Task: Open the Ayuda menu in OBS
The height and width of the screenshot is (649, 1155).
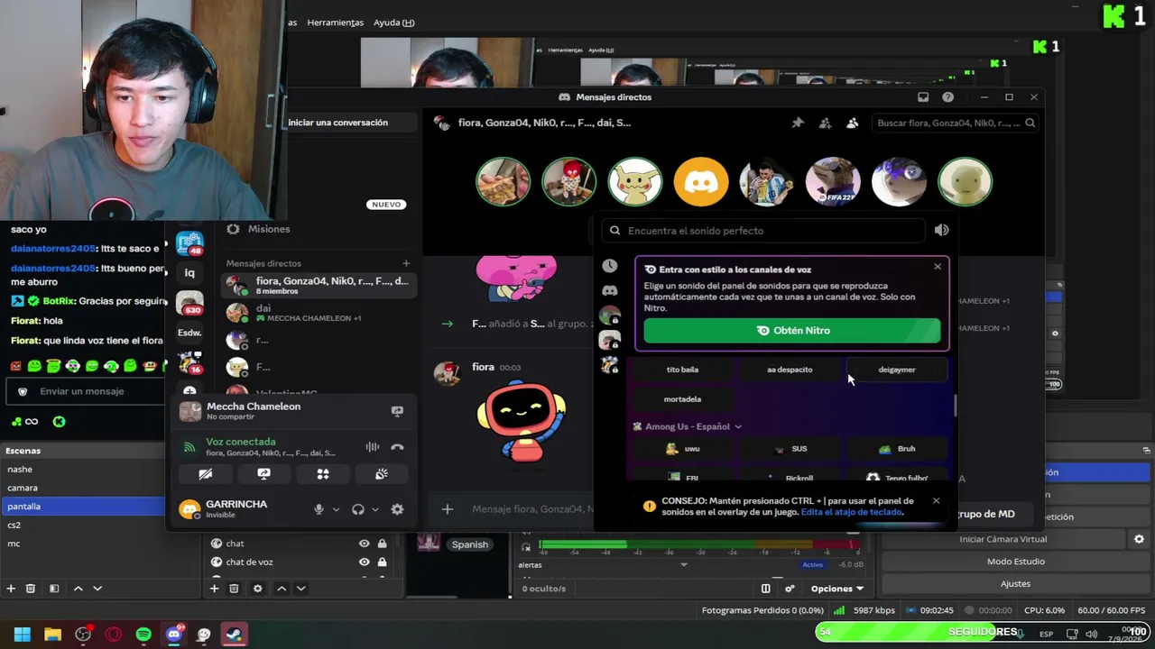Action: [393, 23]
